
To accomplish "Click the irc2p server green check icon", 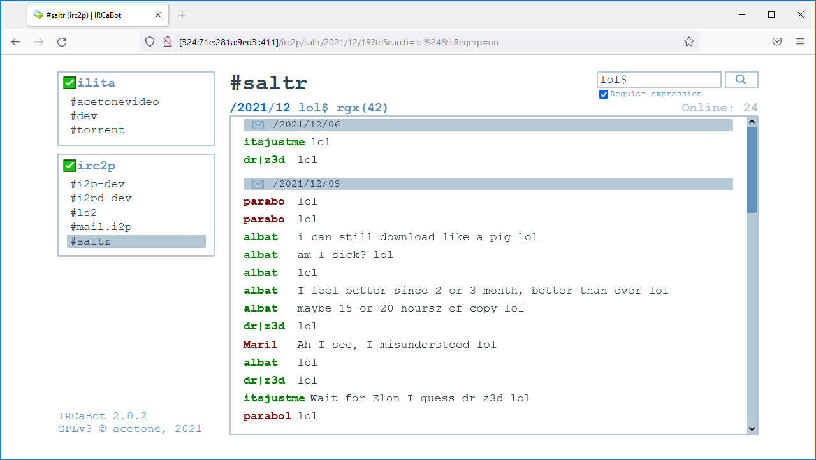I will click(69, 166).
